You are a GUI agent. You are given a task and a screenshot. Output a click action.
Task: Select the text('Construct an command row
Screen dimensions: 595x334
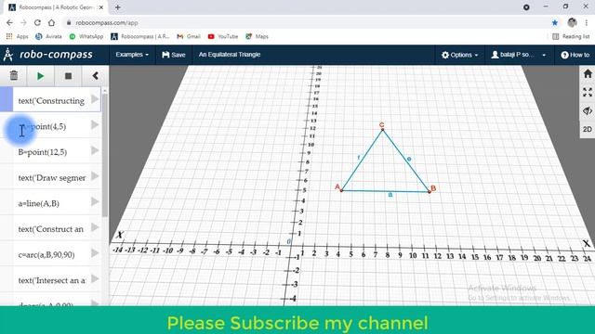coord(51,229)
